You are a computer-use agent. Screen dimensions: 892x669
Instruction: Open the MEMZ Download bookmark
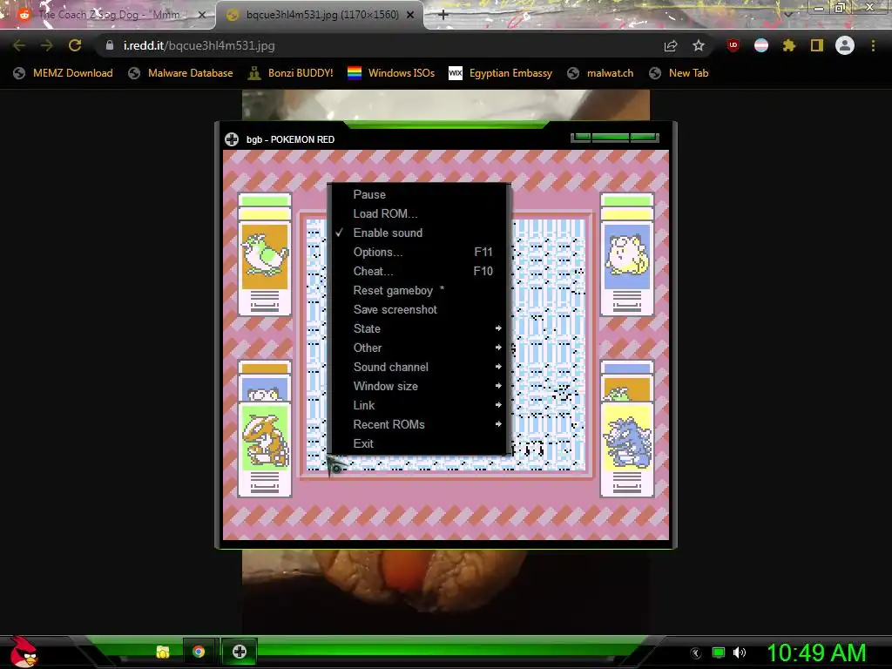tap(63, 73)
